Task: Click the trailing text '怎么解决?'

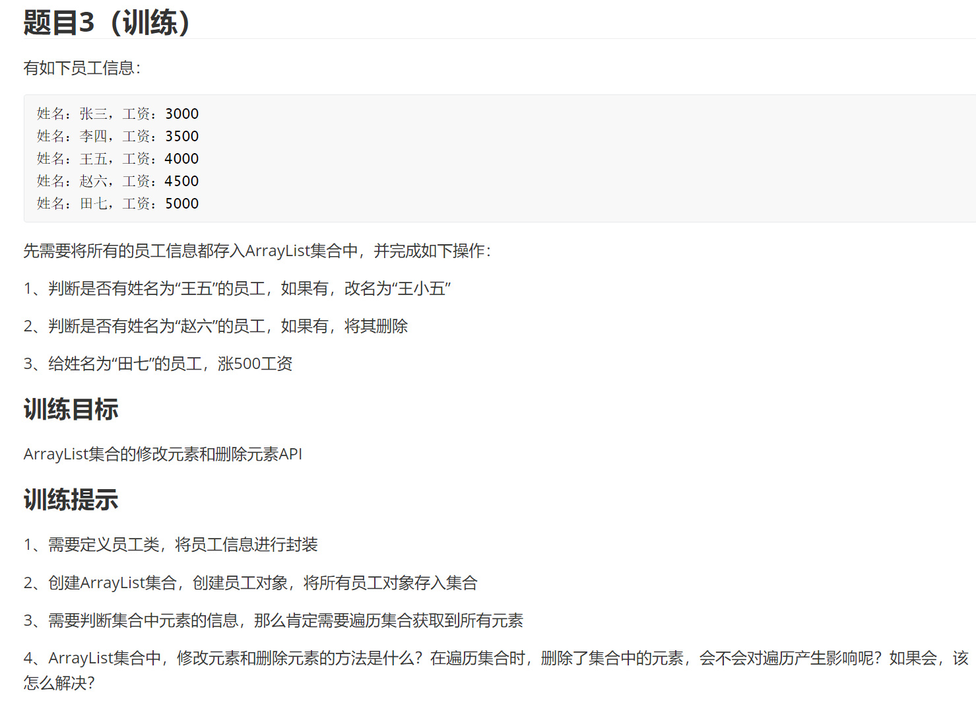Action: 59,683
